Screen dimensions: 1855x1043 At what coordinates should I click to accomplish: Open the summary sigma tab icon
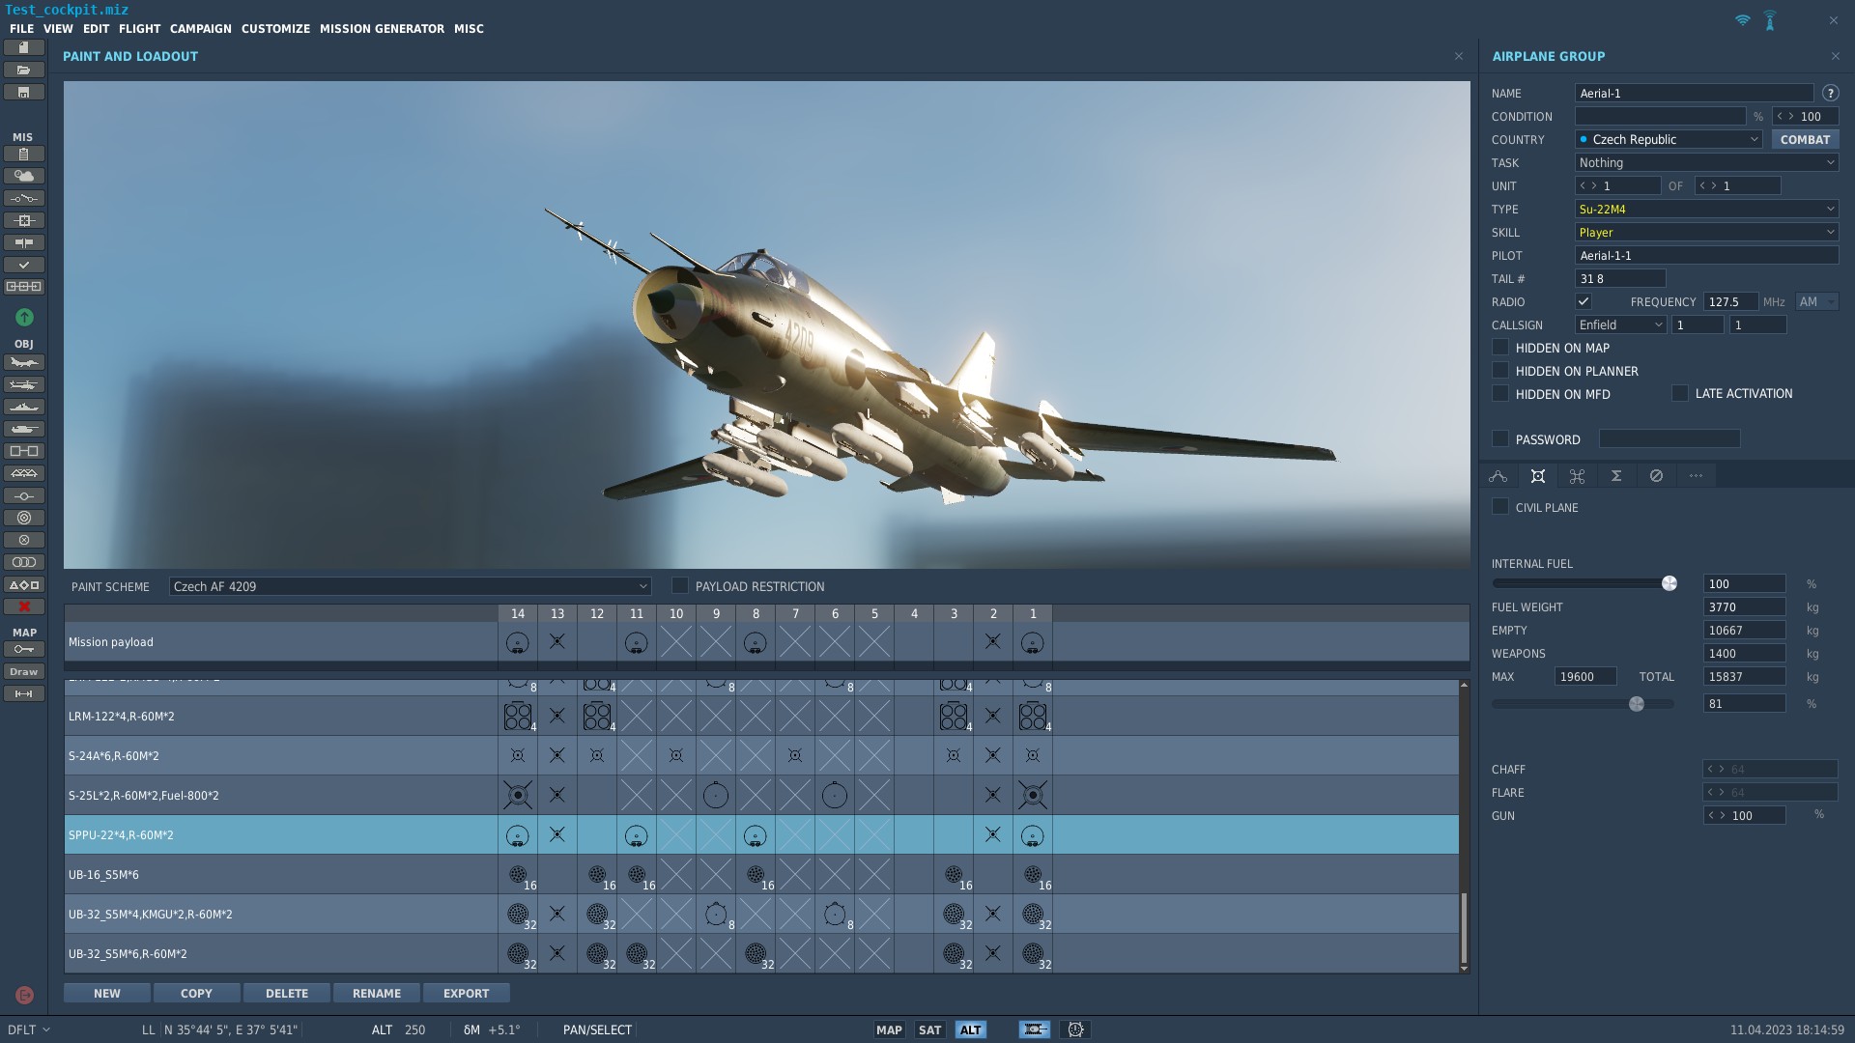click(x=1616, y=476)
